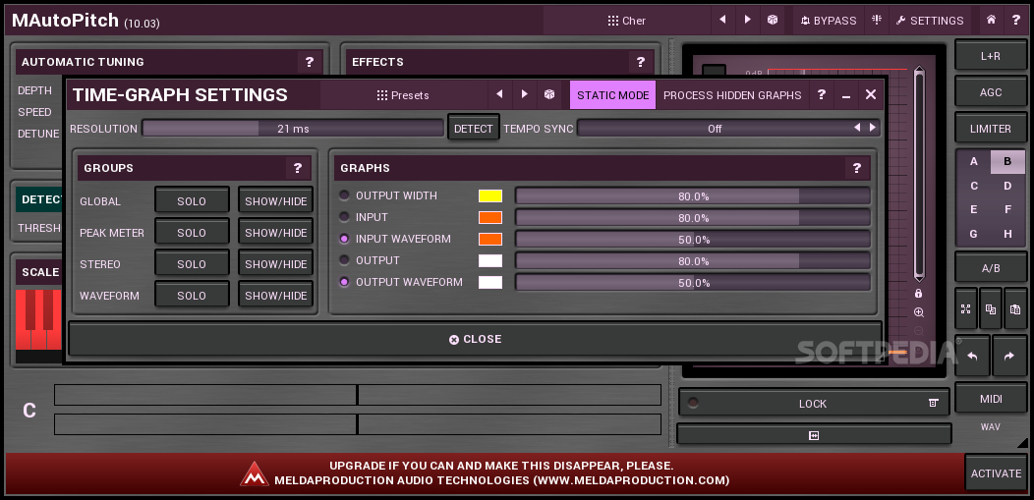This screenshot has width=1034, height=500.
Task: Enable the OUTPUT WIDTH graph radio
Action: pos(344,195)
